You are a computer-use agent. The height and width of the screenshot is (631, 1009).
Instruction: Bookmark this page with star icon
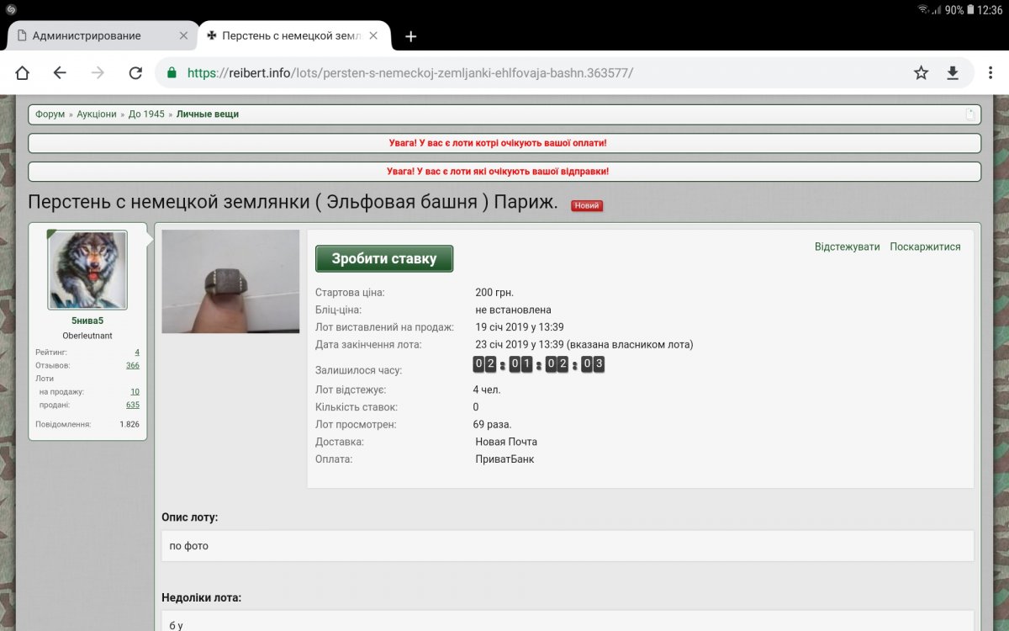922,73
